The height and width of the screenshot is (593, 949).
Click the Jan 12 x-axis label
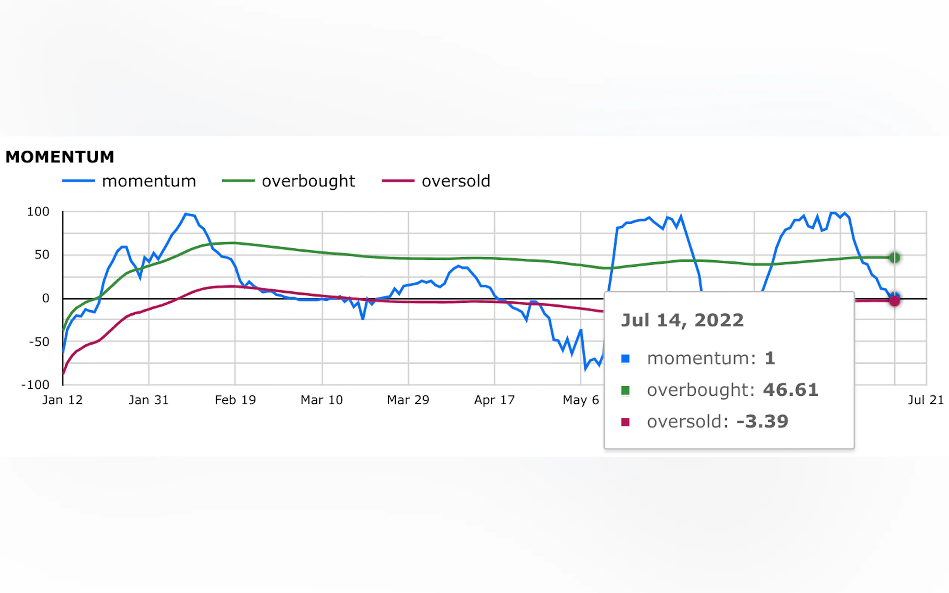(x=62, y=400)
